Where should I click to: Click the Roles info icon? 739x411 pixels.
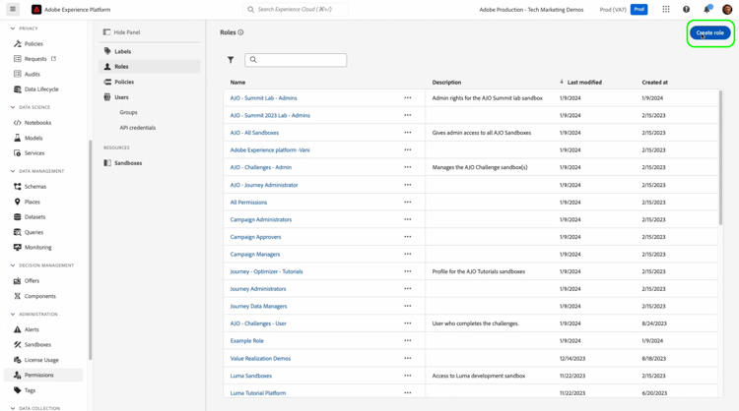click(x=240, y=32)
